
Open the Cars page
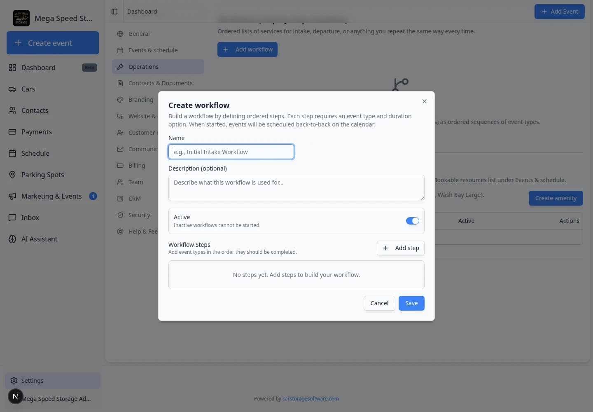(x=53, y=89)
